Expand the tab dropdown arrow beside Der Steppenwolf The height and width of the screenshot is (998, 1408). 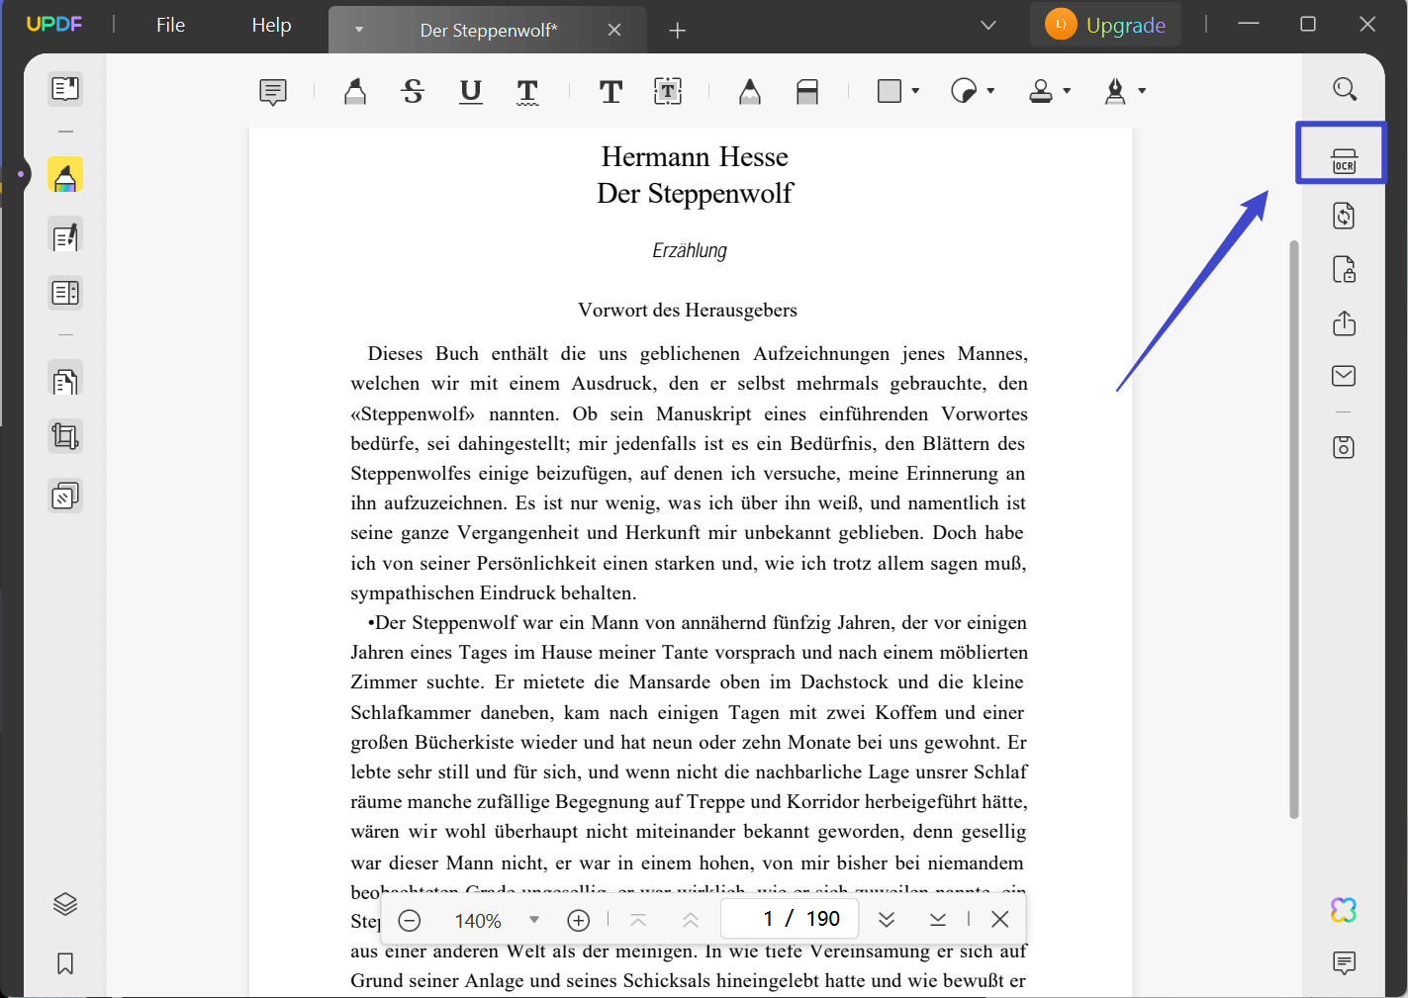(x=359, y=31)
